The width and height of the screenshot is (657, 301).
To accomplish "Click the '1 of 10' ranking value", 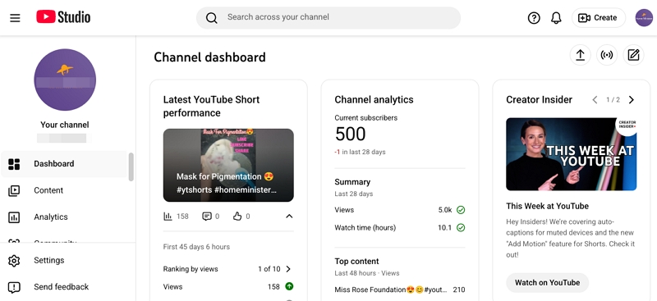I will (269, 269).
